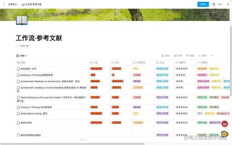Image resolution: width=232 pixels, height=145 pixels.
Task: Click the five-tomato 计划 cell of 如何阅读一本书
Action: (x=96, y=69)
